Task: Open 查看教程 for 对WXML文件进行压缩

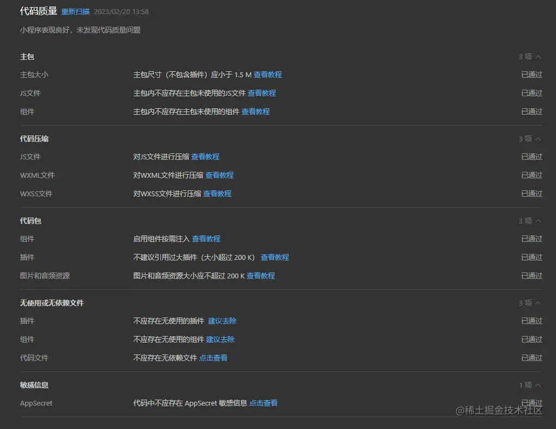Action: [220, 175]
